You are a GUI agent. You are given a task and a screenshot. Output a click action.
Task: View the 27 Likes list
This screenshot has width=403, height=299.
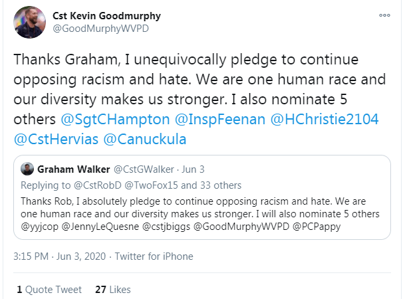coord(113,290)
